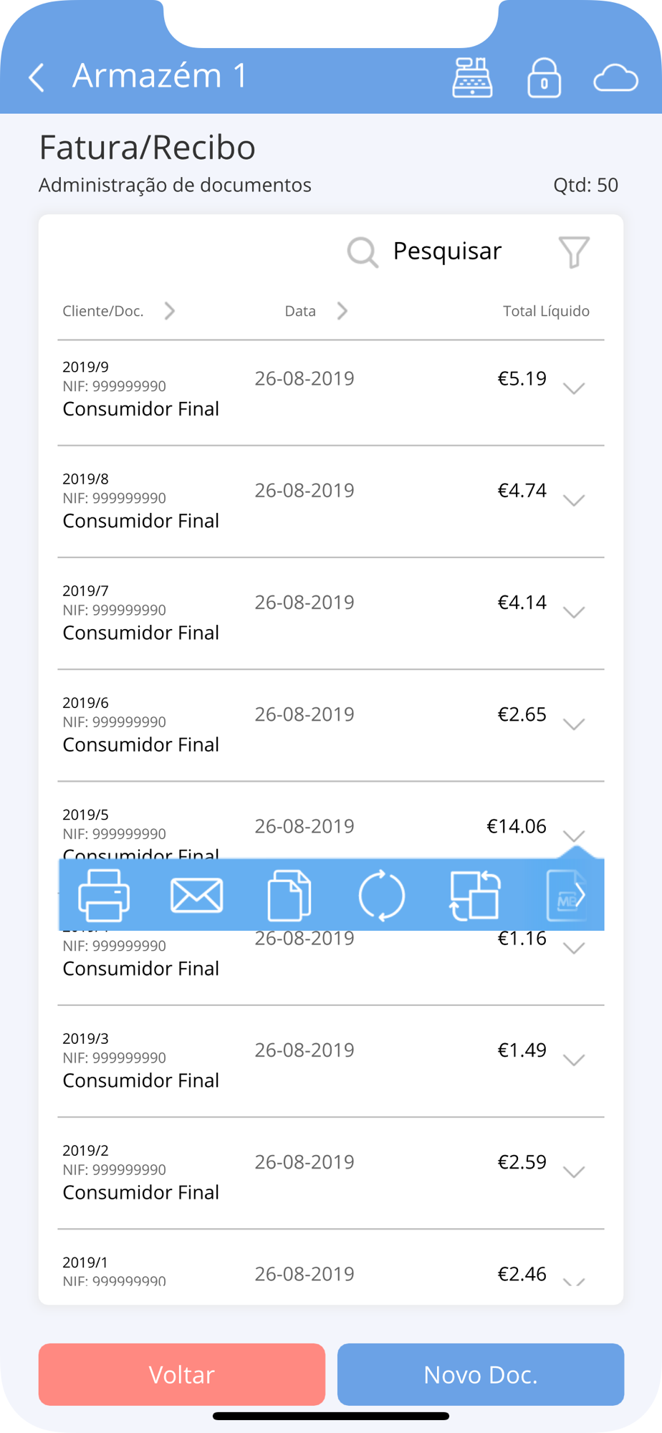Open the cash register icon in header

point(472,77)
